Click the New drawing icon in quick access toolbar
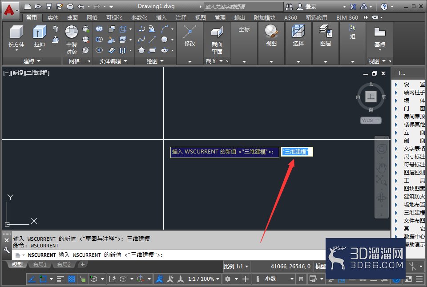 click(27, 6)
